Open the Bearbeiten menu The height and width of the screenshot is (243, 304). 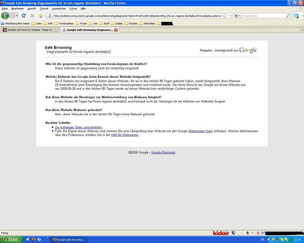pyautogui.click(x=17, y=8)
